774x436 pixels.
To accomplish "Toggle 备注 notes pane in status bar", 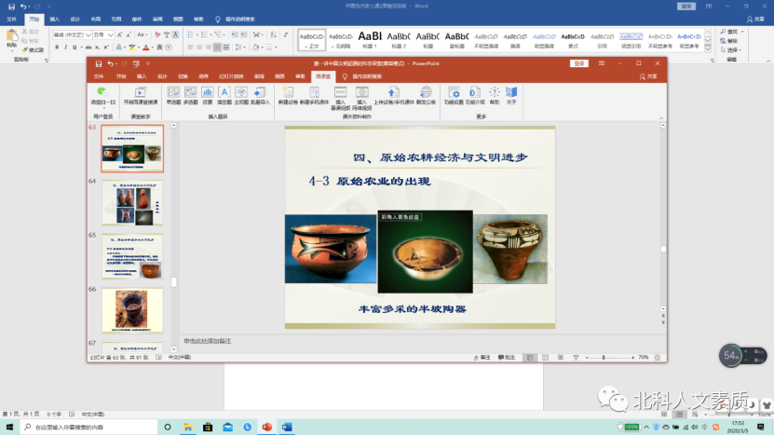I will 483,357.
